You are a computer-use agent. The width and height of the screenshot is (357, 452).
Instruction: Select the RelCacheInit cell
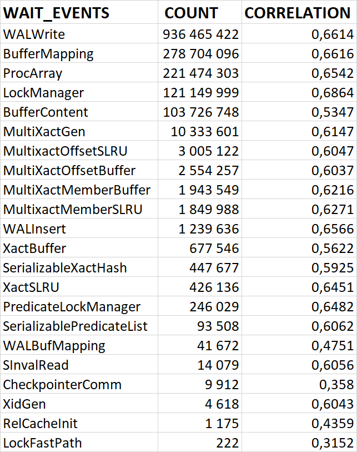(x=41, y=424)
